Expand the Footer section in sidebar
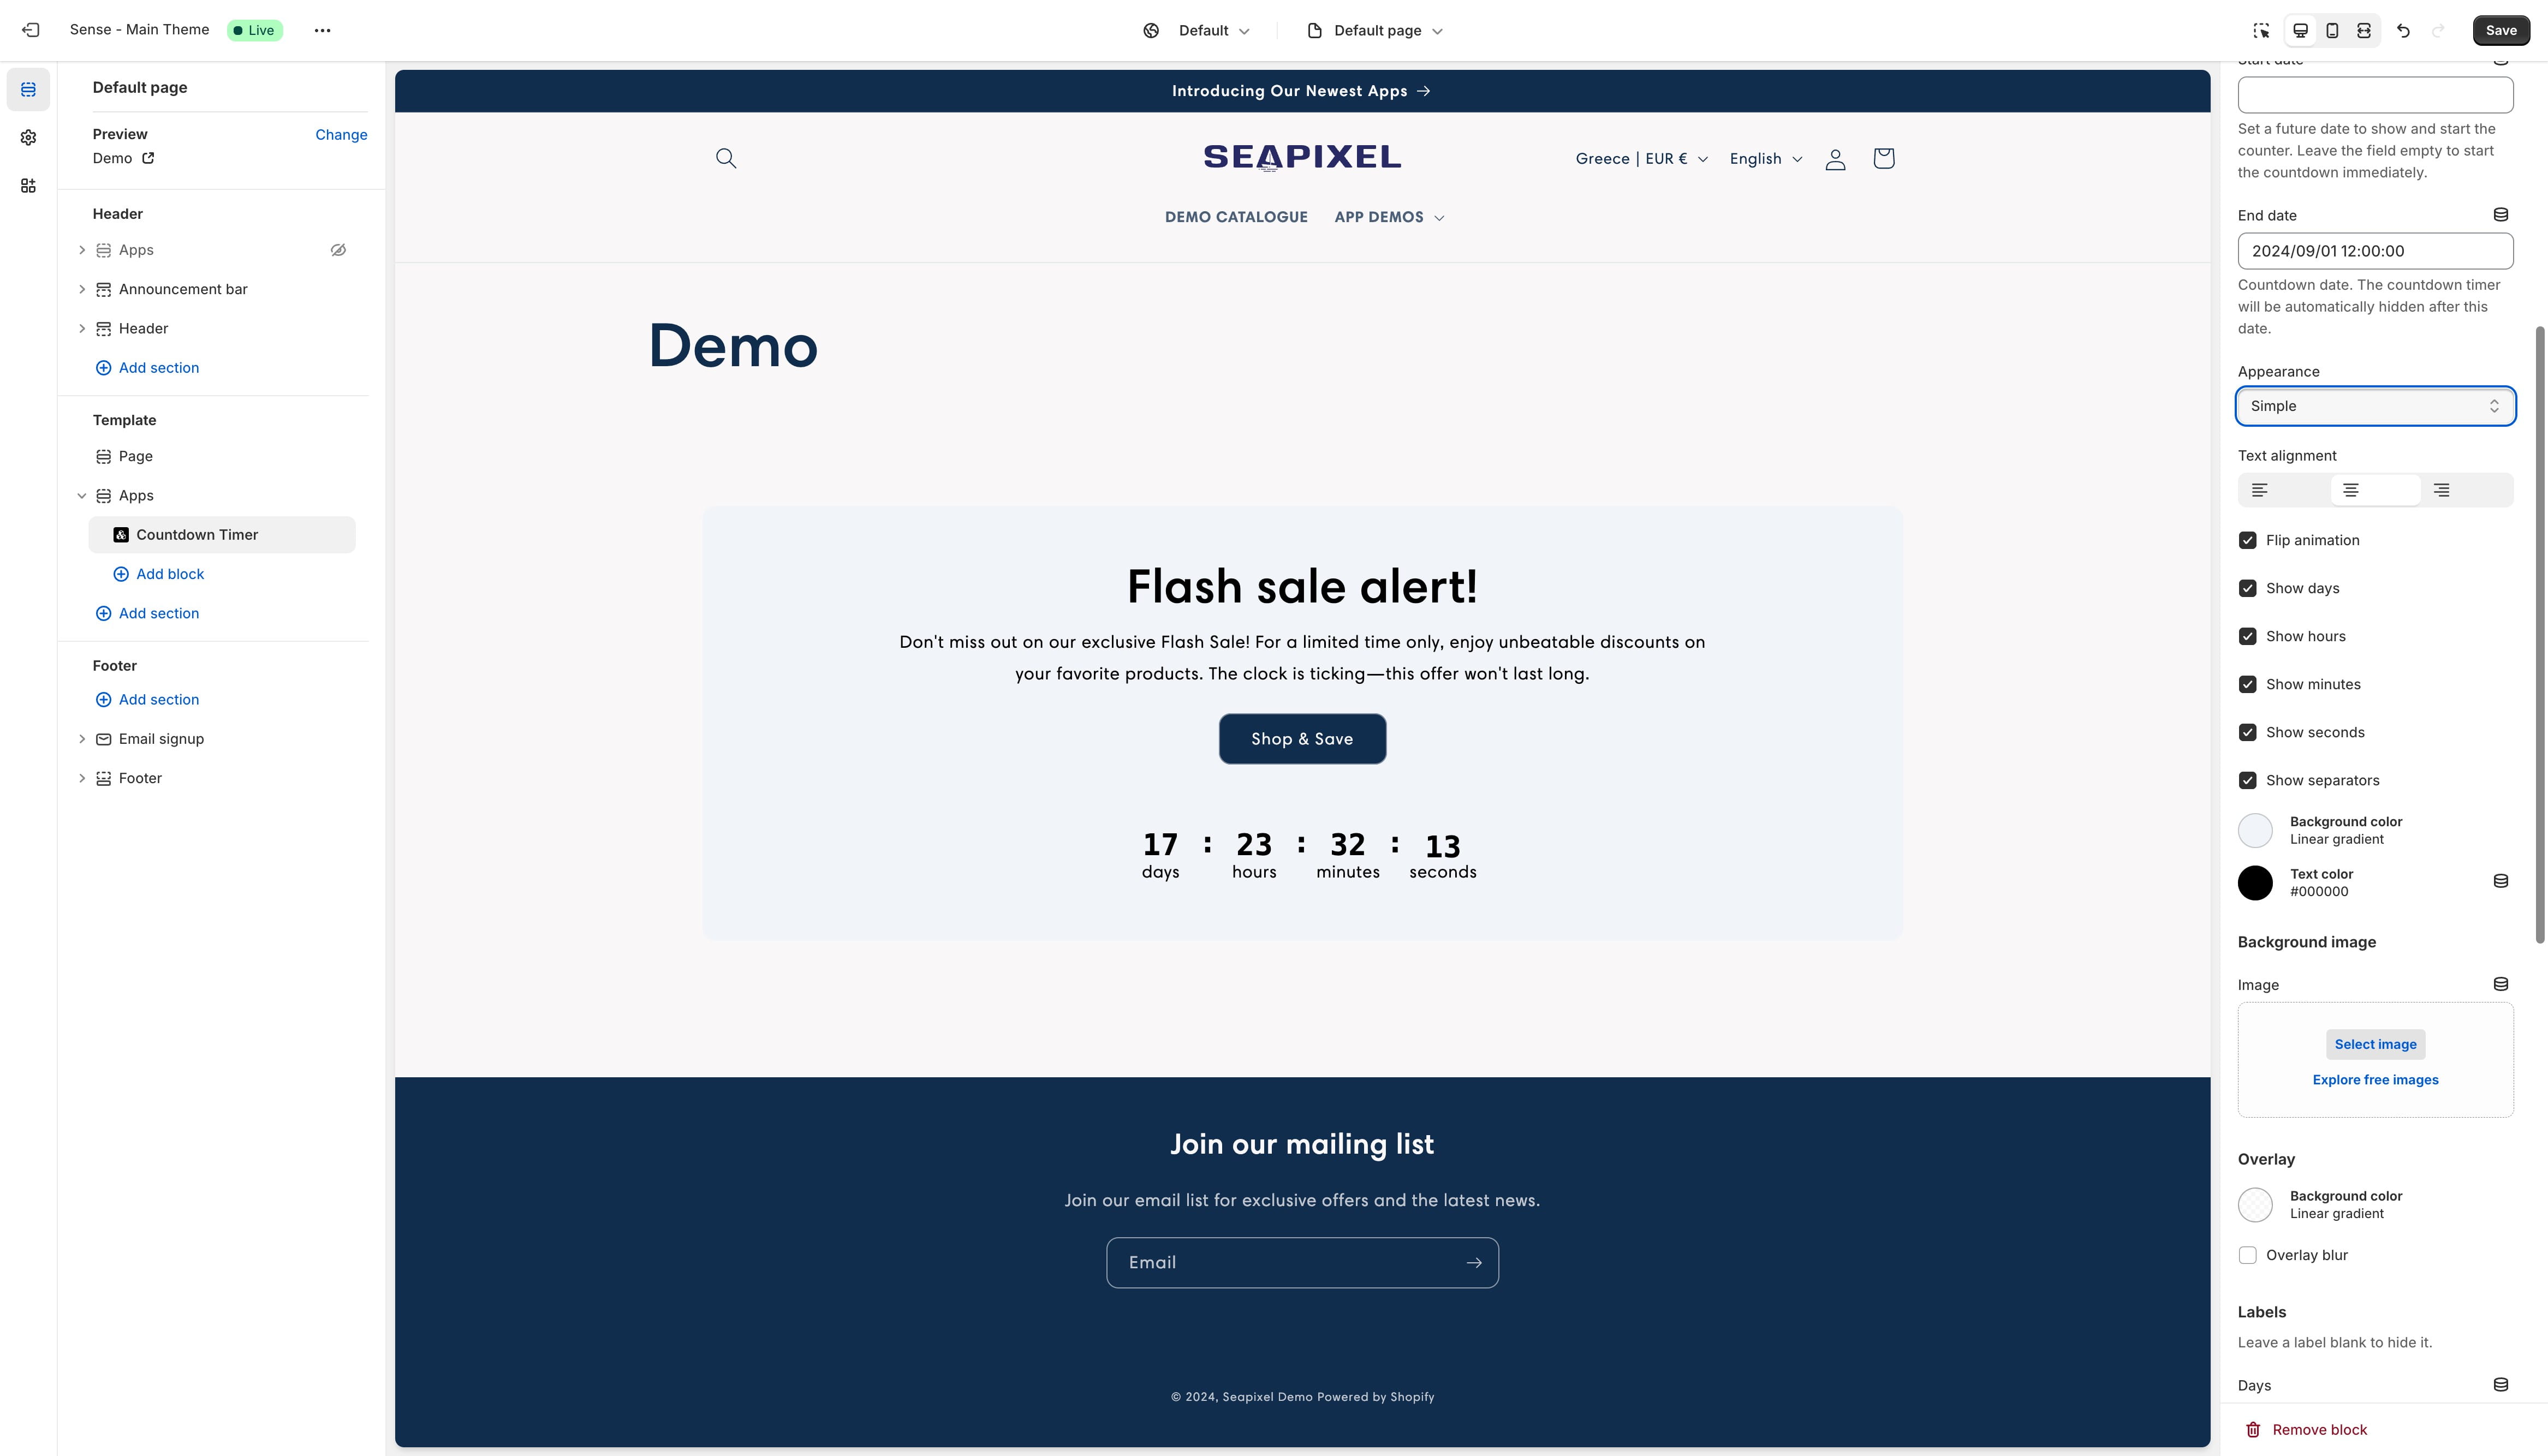The height and width of the screenshot is (1456, 2548). [82, 777]
